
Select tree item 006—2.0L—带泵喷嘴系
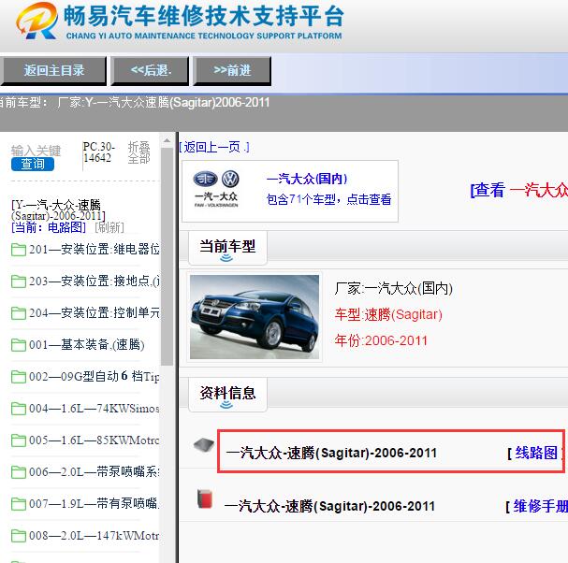tap(95, 471)
